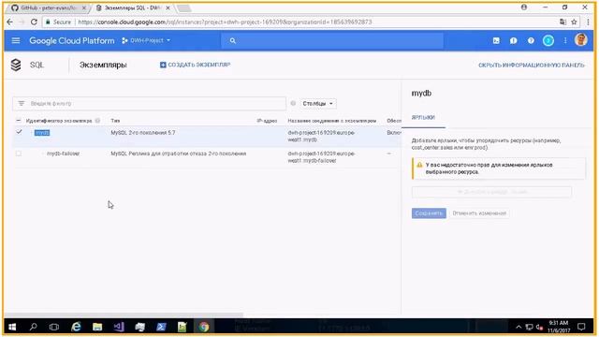This screenshot has height=337, width=599.
Task: Click the user account avatar
Action: click(x=580, y=39)
